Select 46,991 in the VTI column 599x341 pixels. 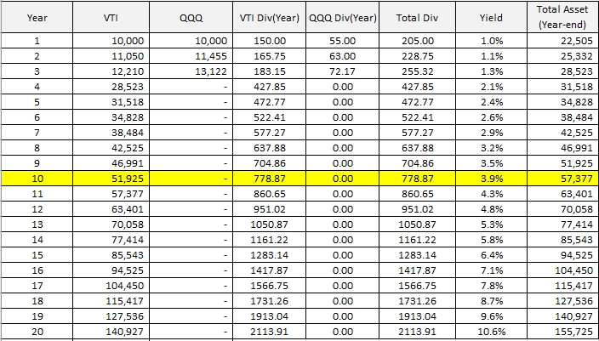pyautogui.click(x=111, y=163)
